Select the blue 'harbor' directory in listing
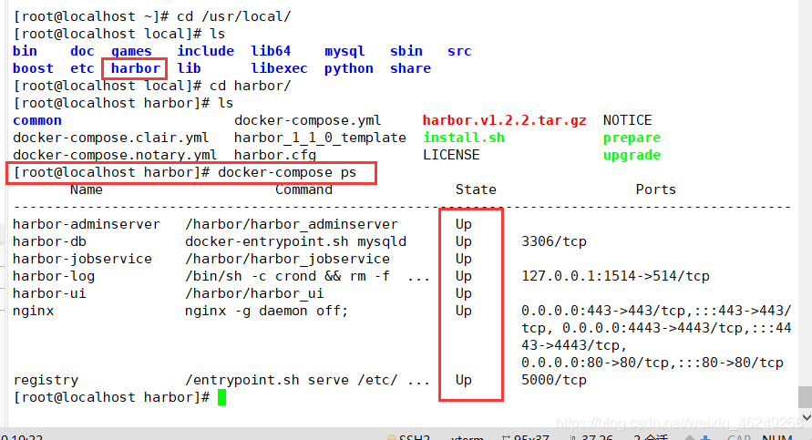This screenshot has width=812, height=440. [x=136, y=68]
